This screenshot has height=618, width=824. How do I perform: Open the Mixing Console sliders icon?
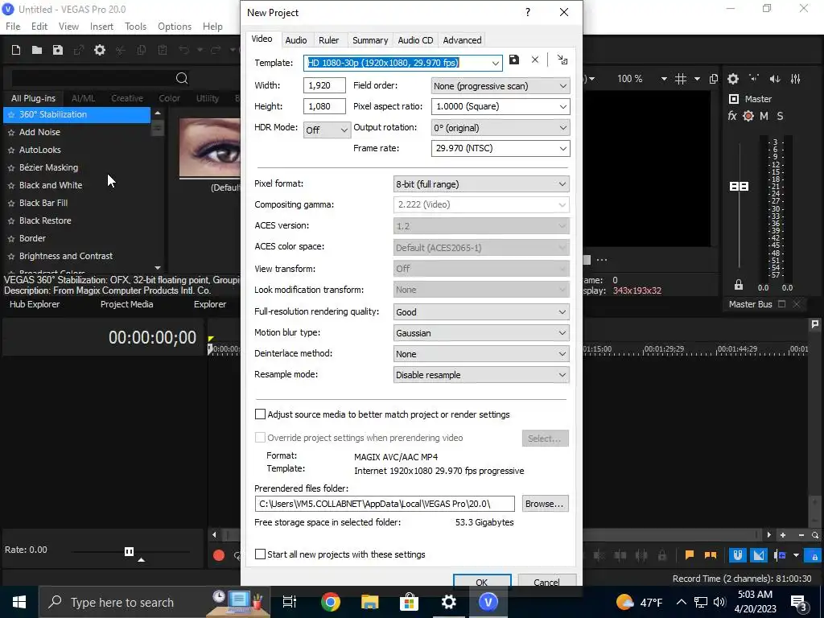(796, 79)
